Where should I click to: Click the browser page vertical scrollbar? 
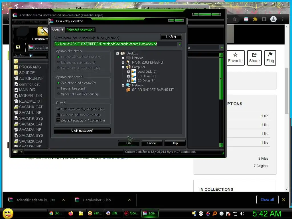287,90
